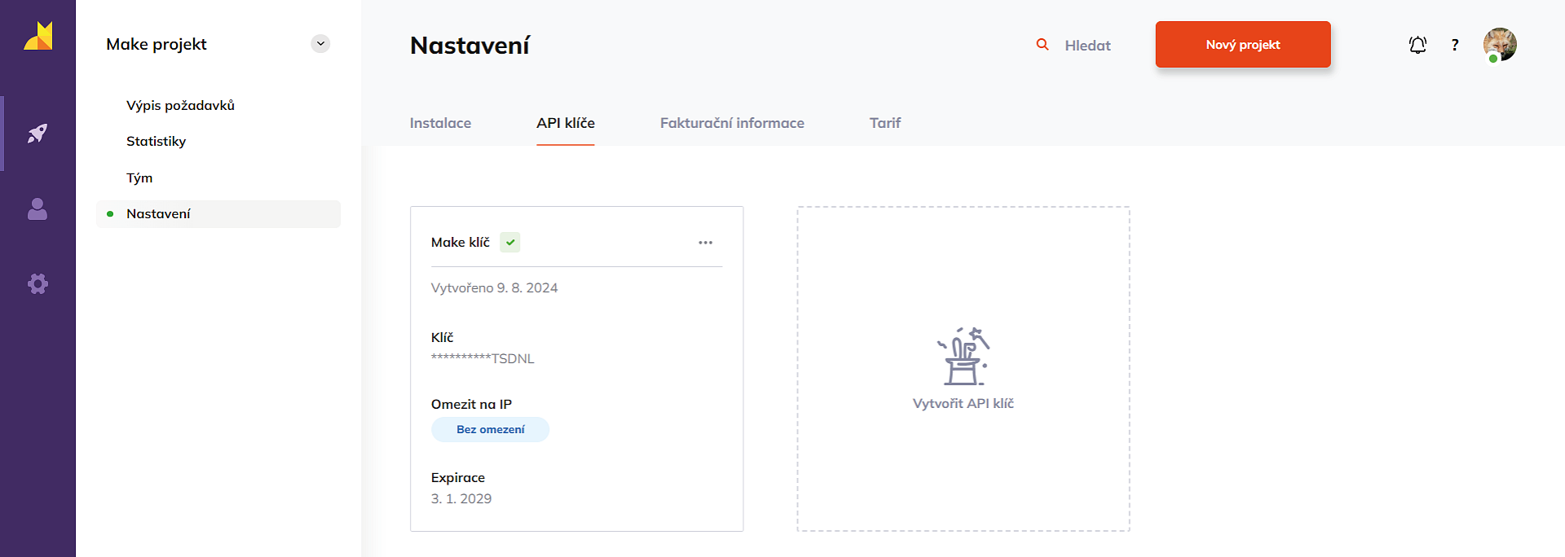Focus the Hledat search field
Viewport: 1565px width, 557px height.
pos(1087,46)
